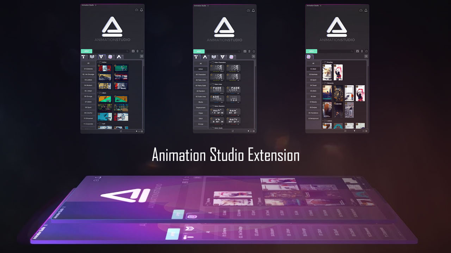This screenshot has width=451, height=253.
Task: Click favorites star beside trash in Active folder panel
Action: (x=142, y=51)
